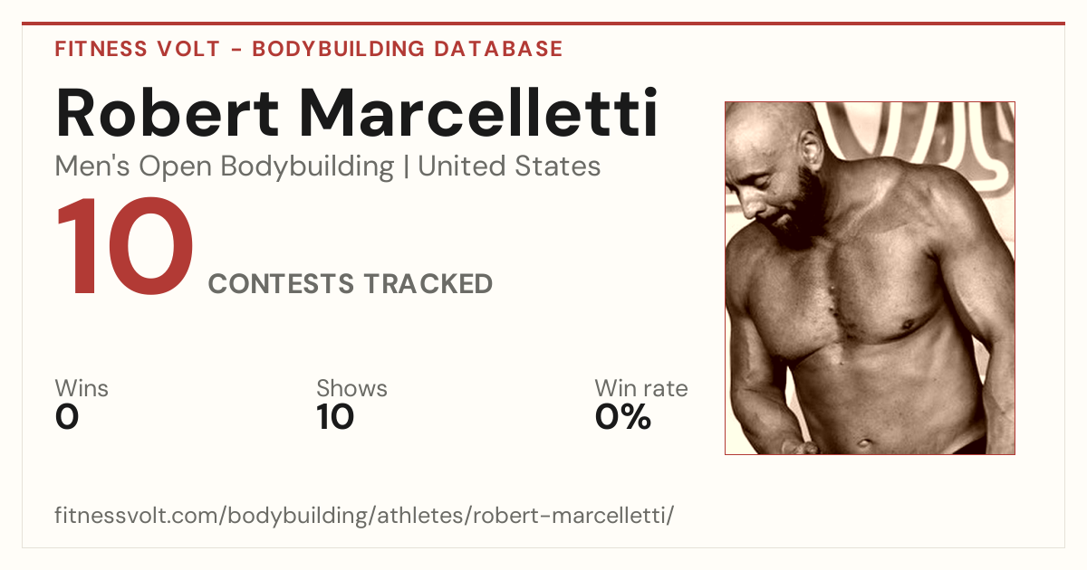
Task: Click the Wins stat label
Action: [x=82, y=389]
